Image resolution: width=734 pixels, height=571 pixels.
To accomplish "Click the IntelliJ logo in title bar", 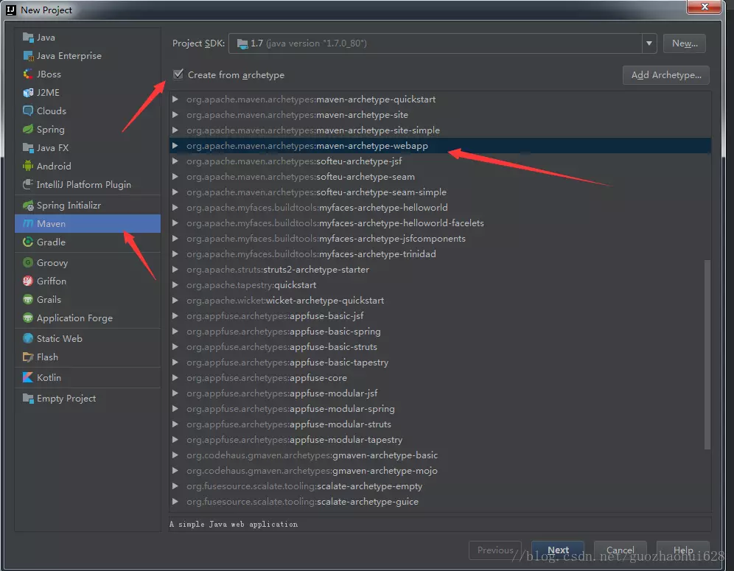I will [x=11, y=10].
